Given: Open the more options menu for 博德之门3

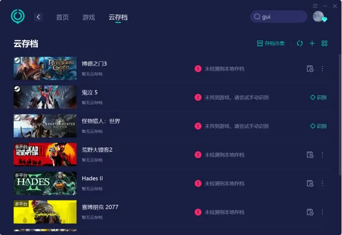Looking at the screenshot, I should 322,69.
